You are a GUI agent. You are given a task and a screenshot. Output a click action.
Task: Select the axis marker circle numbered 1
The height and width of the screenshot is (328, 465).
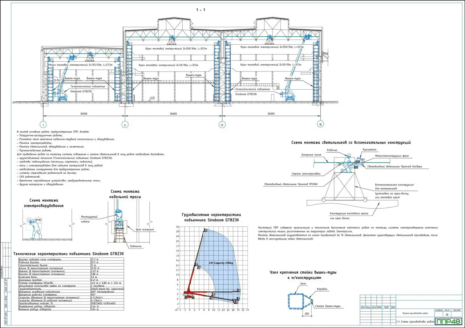coord(44,124)
